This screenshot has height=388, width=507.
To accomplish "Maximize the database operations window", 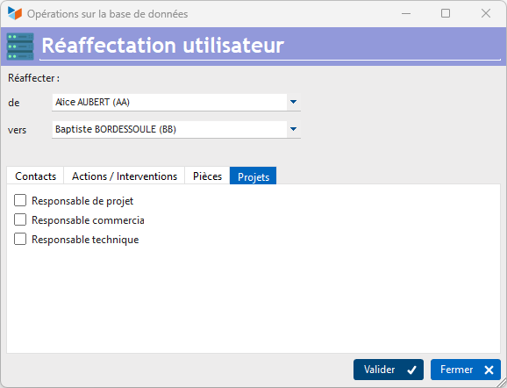I will tap(446, 13).
